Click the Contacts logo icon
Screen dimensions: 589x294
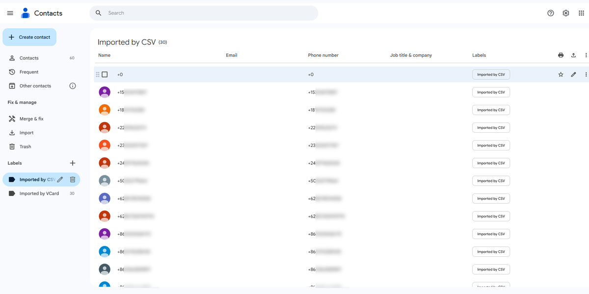coord(26,13)
